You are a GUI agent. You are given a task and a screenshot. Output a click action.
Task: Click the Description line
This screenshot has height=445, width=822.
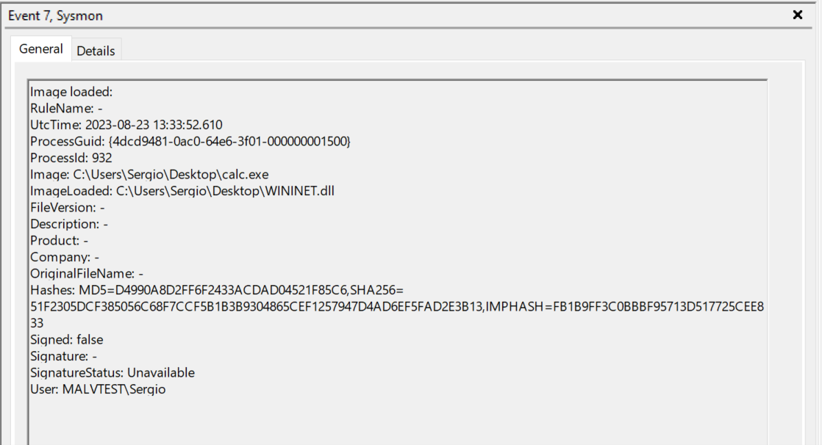coord(69,224)
